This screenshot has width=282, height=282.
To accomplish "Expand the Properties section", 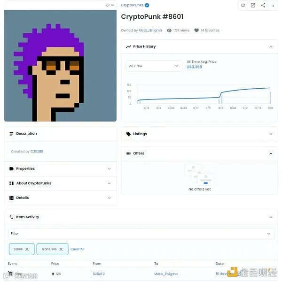I will point(60,169).
